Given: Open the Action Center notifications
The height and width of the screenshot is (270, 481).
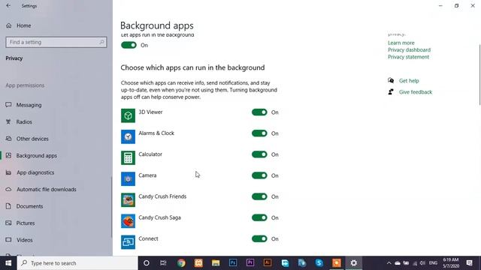Looking at the screenshot, I should click(469, 263).
